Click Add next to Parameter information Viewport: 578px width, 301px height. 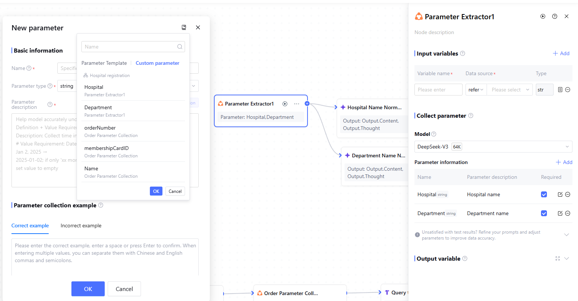click(x=564, y=162)
